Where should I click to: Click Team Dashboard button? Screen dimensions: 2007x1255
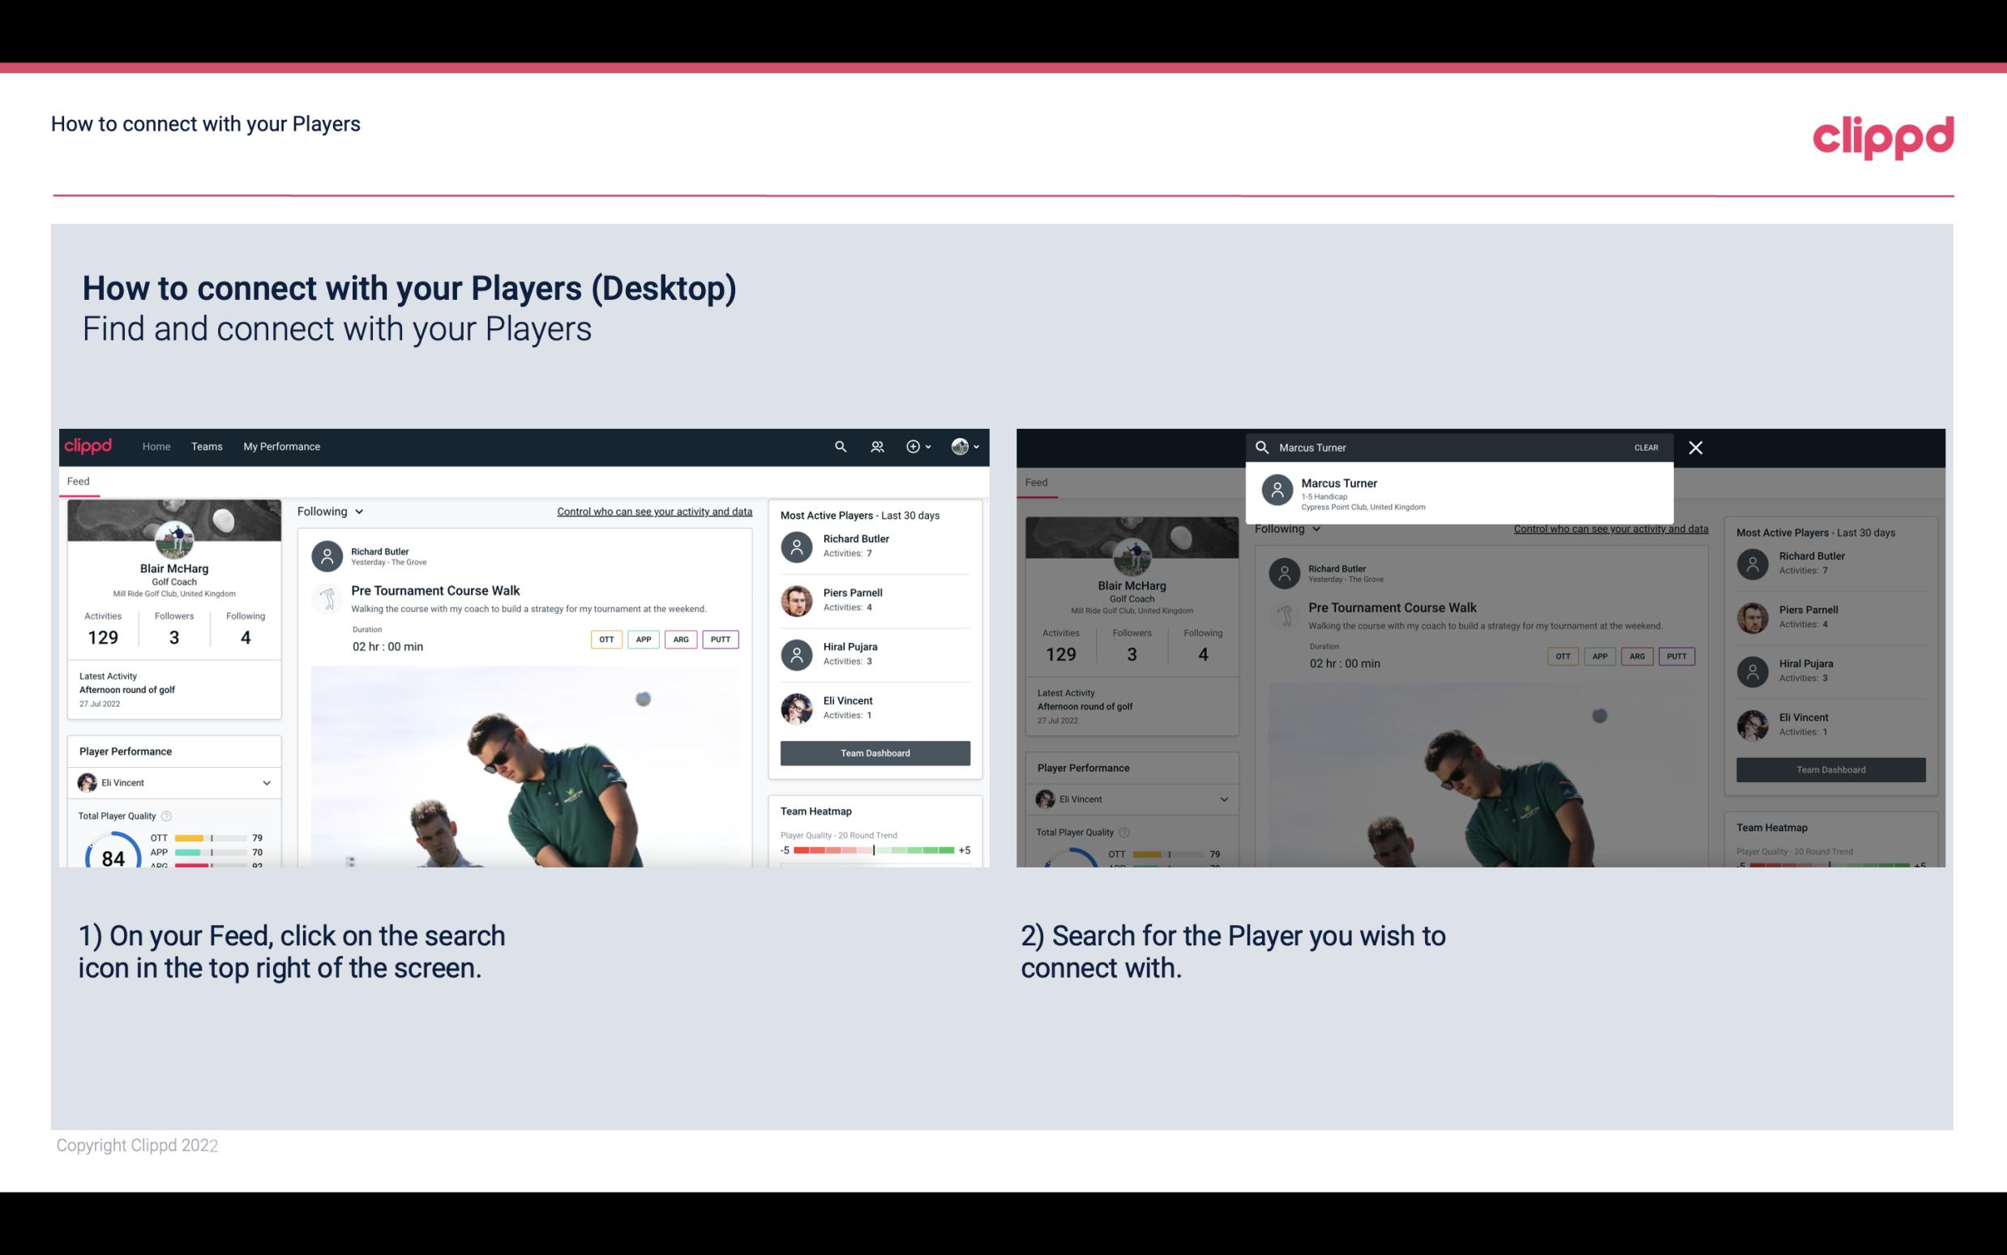[x=874, y=752]
